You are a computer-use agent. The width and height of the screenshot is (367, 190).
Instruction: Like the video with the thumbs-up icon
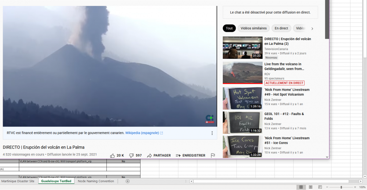(113, 155)
